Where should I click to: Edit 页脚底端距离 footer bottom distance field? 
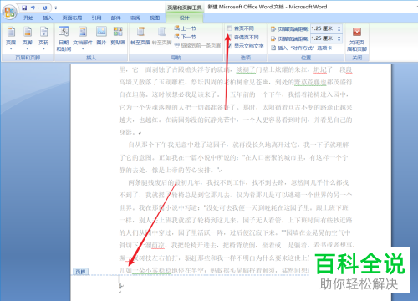point(324,38)
